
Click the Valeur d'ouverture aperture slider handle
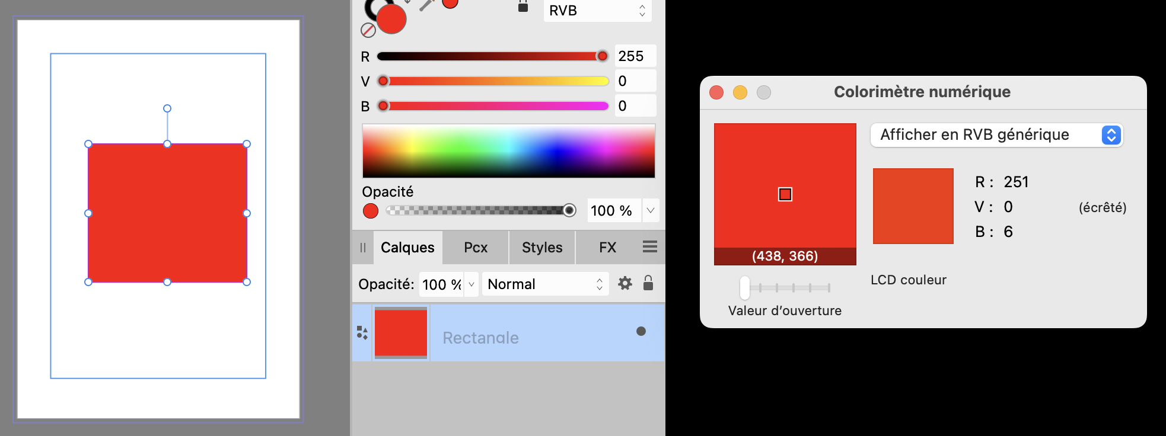[745, 288]
